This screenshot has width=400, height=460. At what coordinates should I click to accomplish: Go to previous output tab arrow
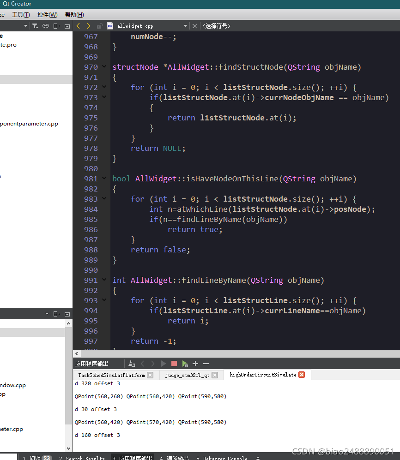(x=143, y=364)
